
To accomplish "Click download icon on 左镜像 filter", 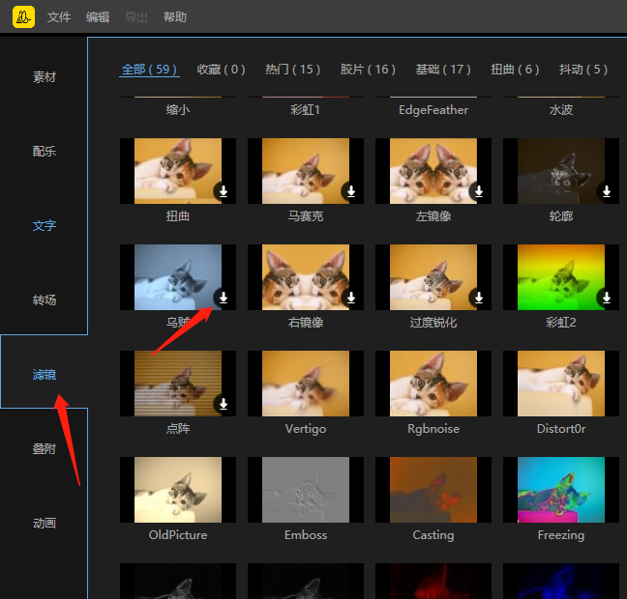I will pyautogui.click(x=479, y=191).
